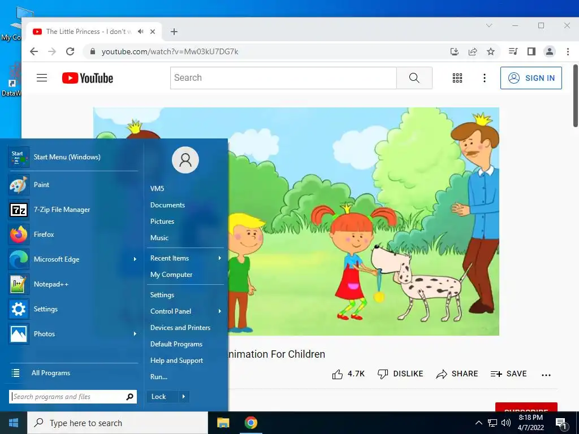Open Devices and Printers
Image resolution: width=579 pixels, height=434 pixels.
coord(180,328)
